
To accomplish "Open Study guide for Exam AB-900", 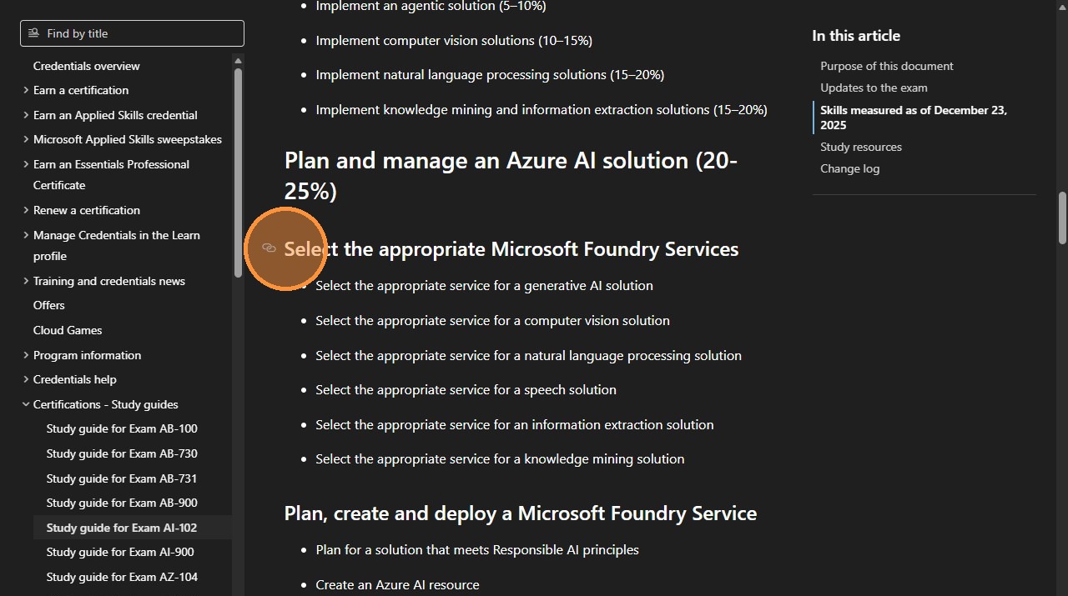I will [122, 503].
